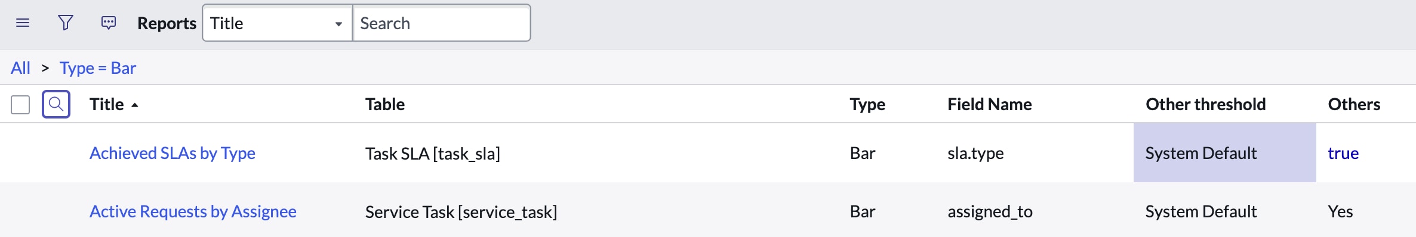Select highlighted System Default cell

(1225, 153)
